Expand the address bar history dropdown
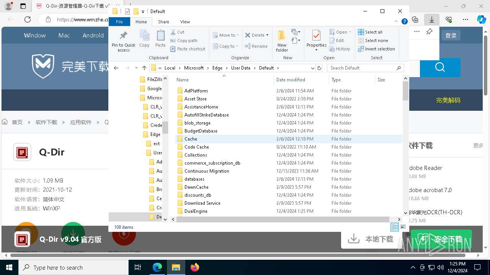The image size is (490, 275). 312,68
